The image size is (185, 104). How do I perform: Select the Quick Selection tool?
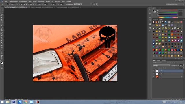(2, 18)
